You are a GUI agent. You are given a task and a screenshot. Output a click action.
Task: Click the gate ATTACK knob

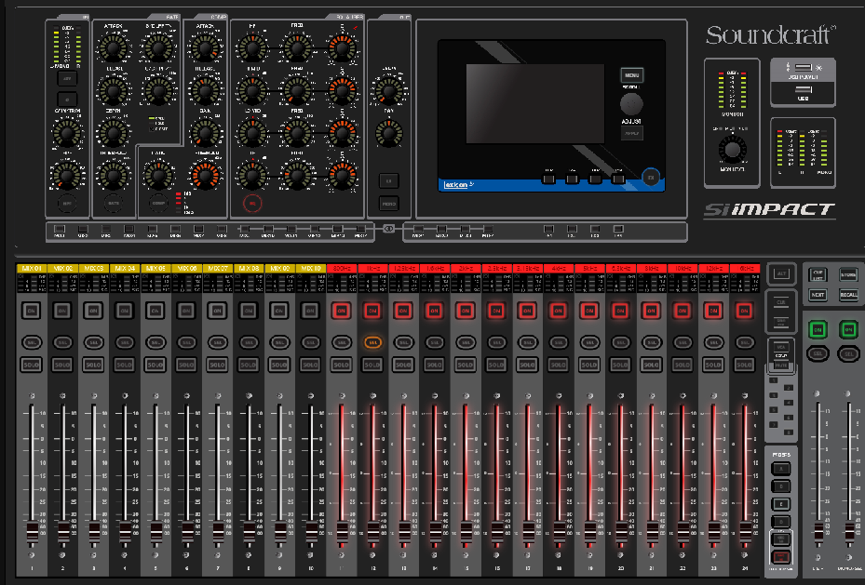[113, 49]
